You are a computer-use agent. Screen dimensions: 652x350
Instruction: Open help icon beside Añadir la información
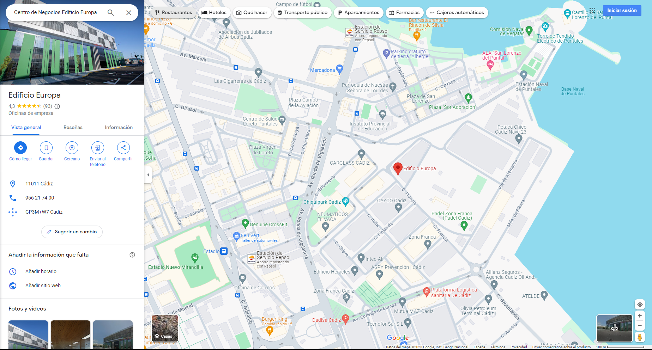point(132,255)
